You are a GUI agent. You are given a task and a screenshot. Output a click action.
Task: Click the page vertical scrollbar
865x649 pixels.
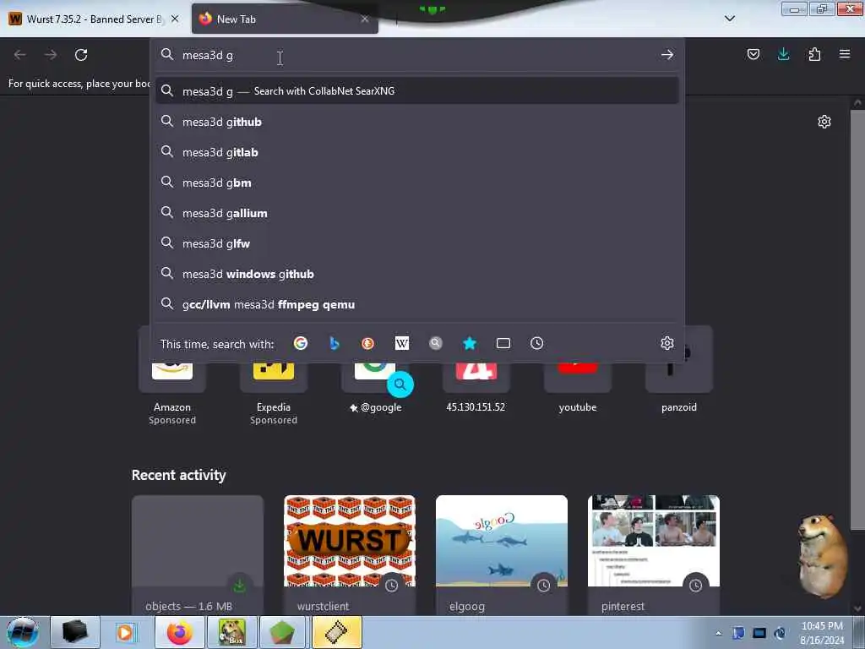click(857, 320)
